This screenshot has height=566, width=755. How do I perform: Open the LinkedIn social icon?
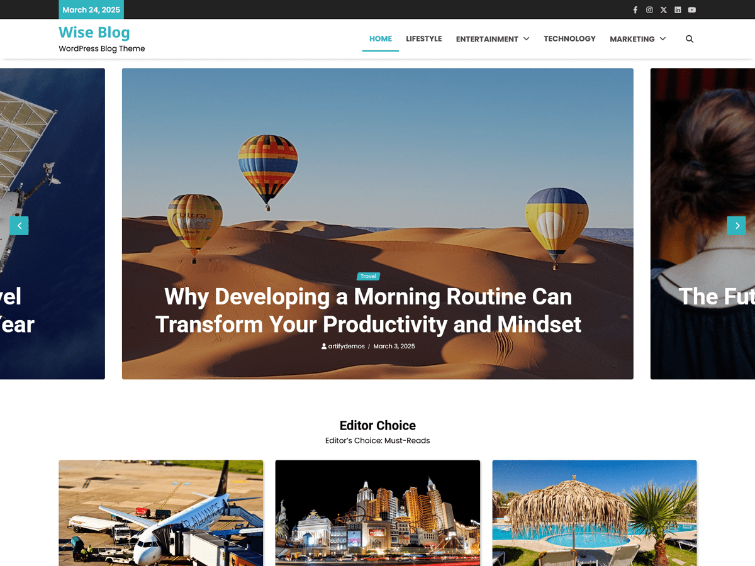pos(678,9)
